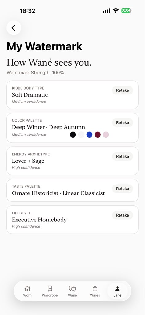145x315 pixels.
Task: Open the Wané chat bubbles icon
Action: pos(72,289)
